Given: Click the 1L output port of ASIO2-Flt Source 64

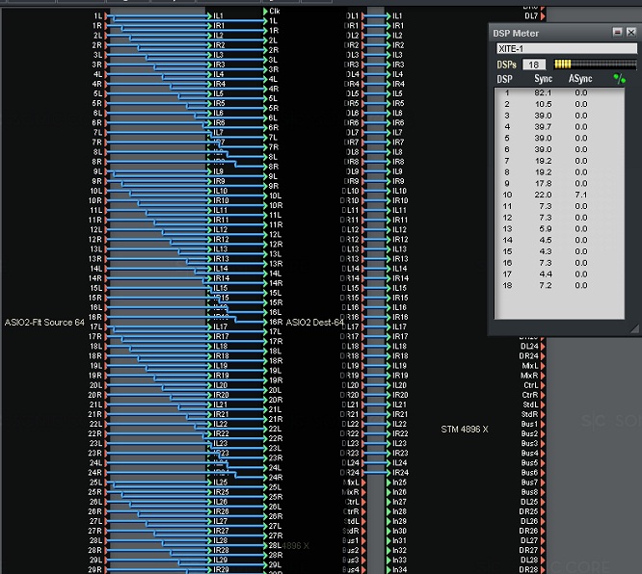Looking at the screenshot, I should pos(106,16).
